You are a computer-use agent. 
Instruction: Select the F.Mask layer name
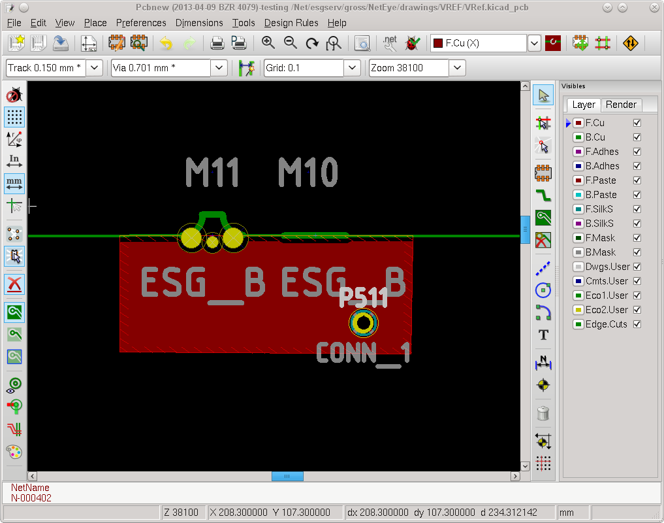[x=600, y=238]
